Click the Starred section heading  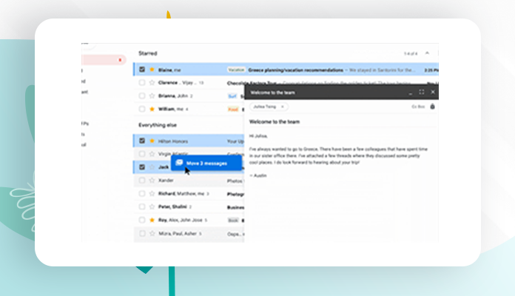pos(147,53)
